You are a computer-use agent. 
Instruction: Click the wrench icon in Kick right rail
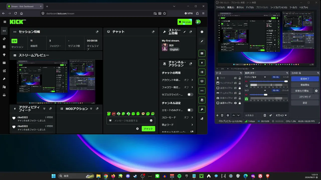coord(202,109)
